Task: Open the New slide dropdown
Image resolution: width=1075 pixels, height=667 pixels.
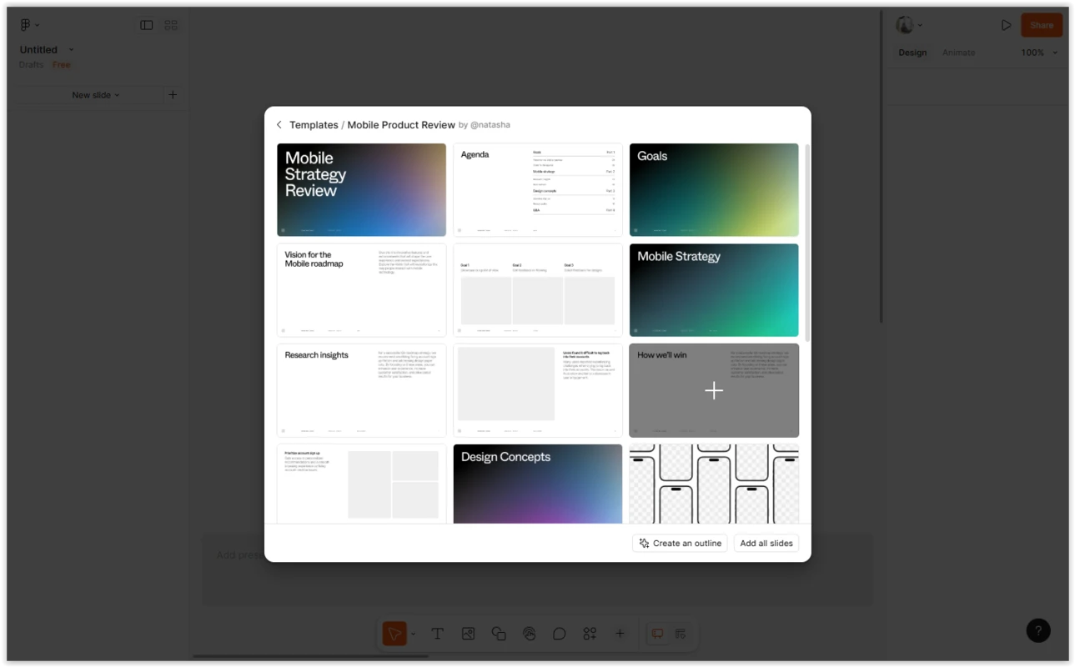Action: (95, 95)
